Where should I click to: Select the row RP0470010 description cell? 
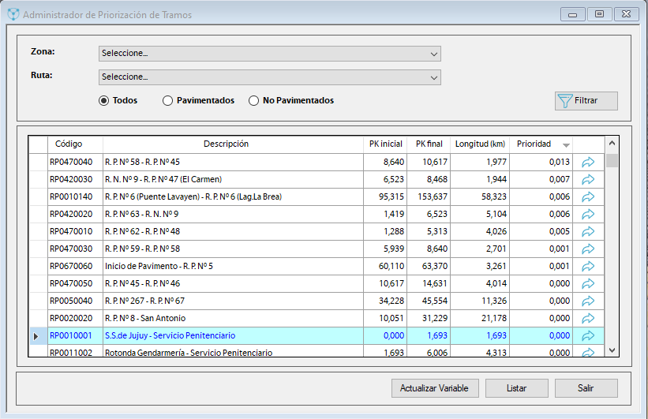232,231
